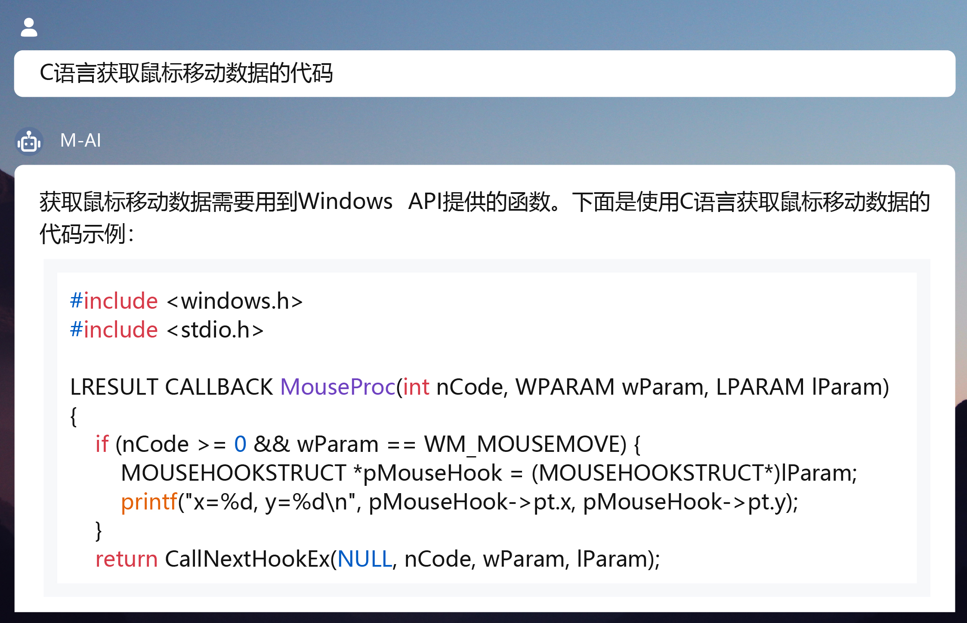Click the M-AI robot avatar icon
The height and width of the screenshot is (623, 967).
click(29, 141)
